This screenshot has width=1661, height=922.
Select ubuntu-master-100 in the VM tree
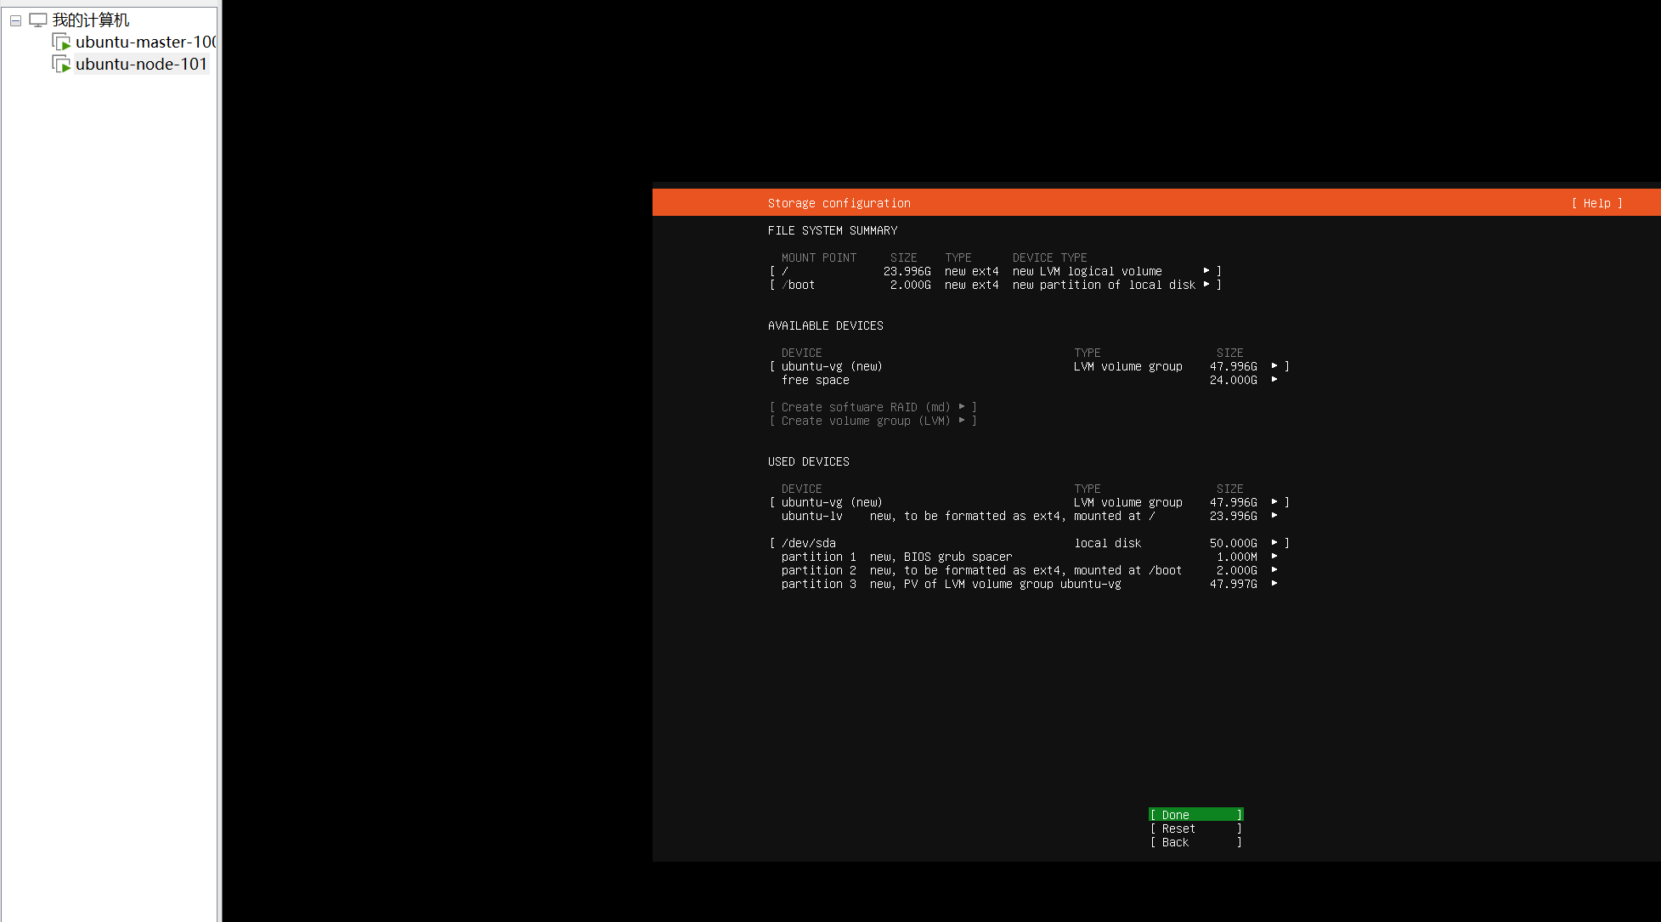pos(144,42)
